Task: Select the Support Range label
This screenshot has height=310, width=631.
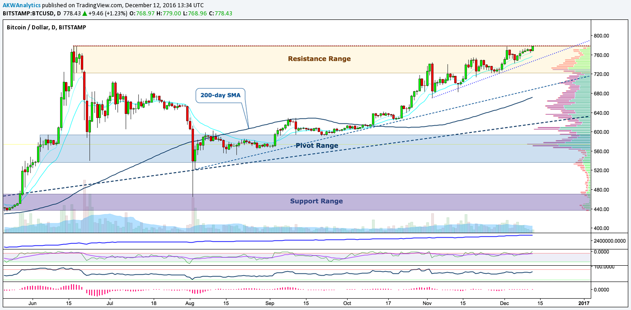Action: click(x=316, y=201)
